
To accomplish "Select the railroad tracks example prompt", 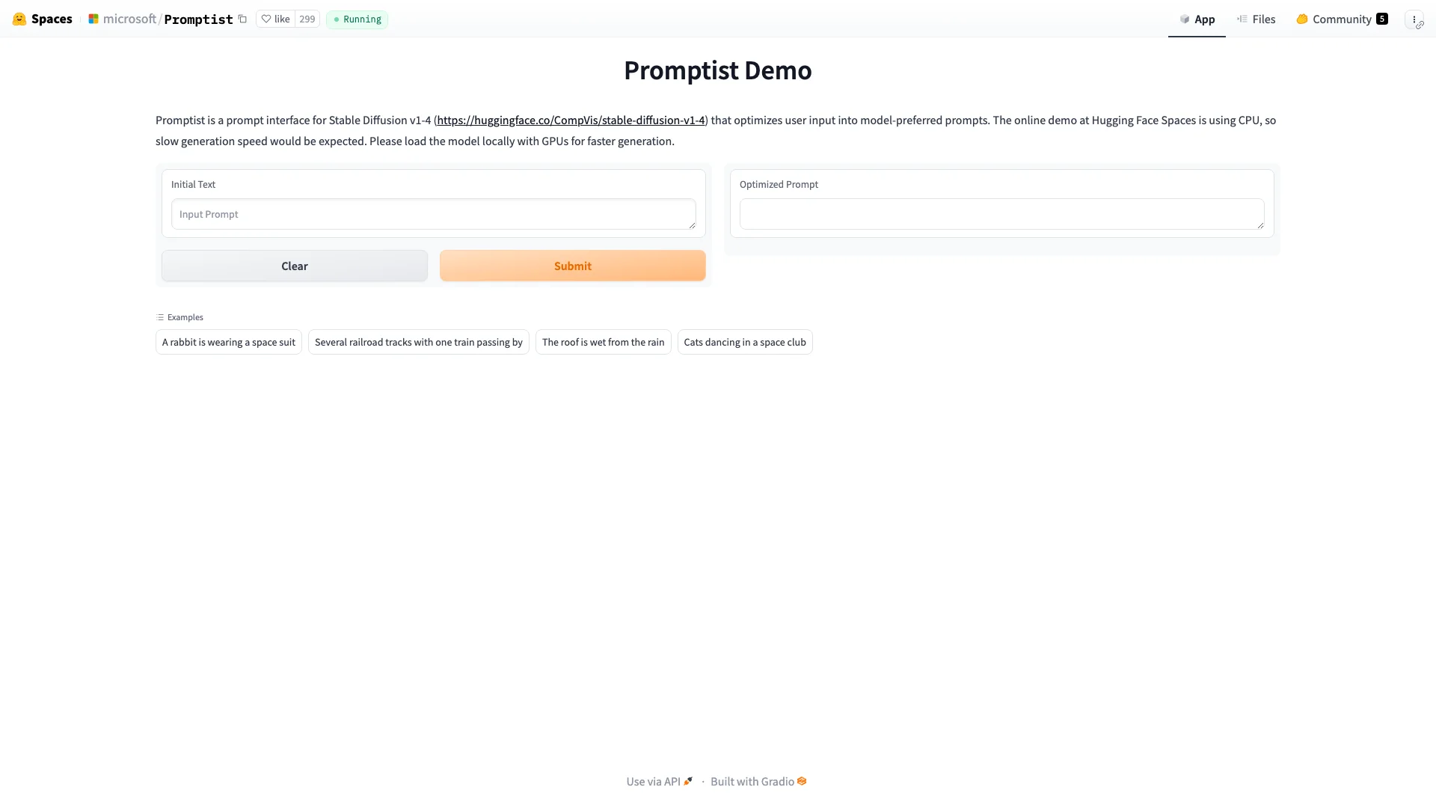I will tap(419, 341).
